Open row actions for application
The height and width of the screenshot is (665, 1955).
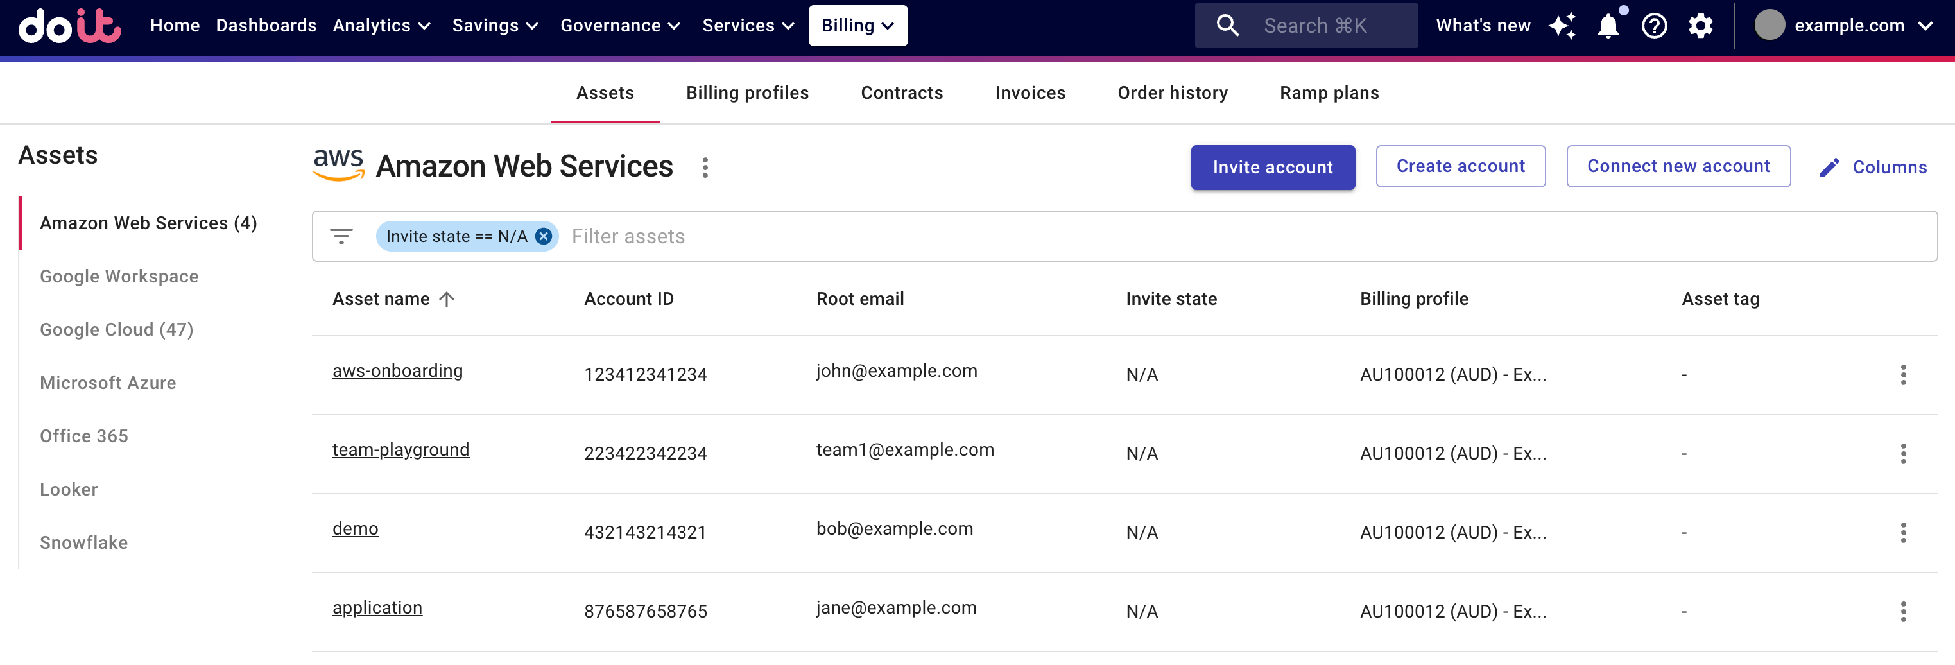[1902, 611]
